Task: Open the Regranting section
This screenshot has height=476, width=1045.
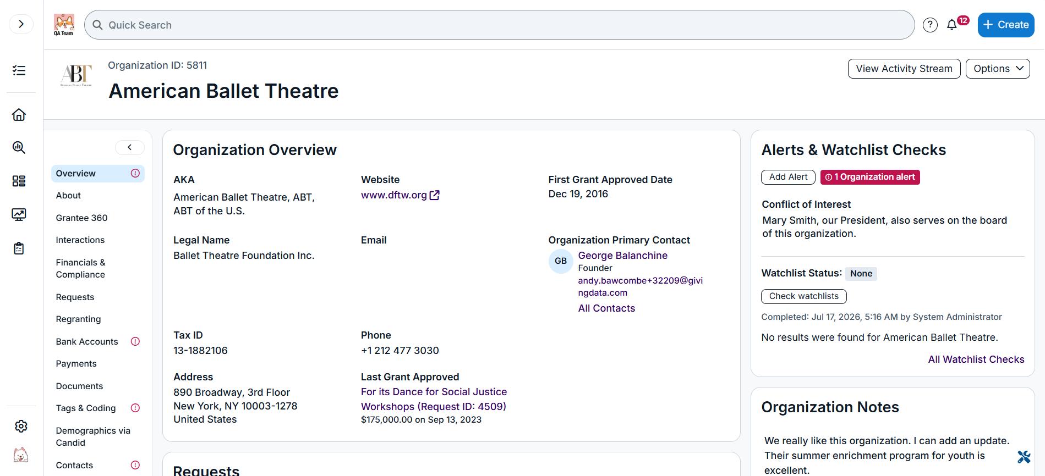Action: tap(78, 319)
